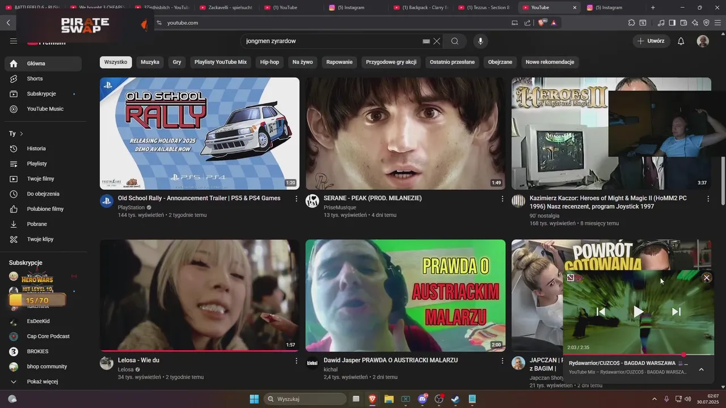Open options menu for Lelosa - Wie du
Image resolution: width=726 pixels, height=408 pixels.
tap(296, 361)
